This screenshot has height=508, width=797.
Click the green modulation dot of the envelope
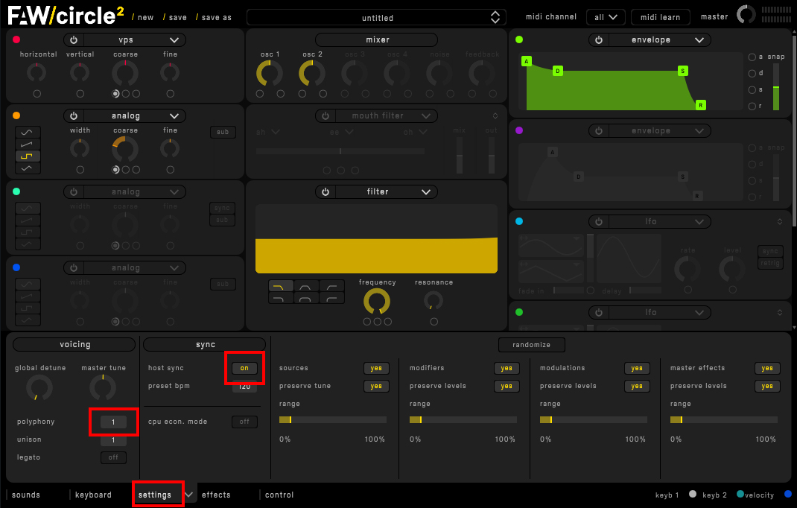coord(519,39)
